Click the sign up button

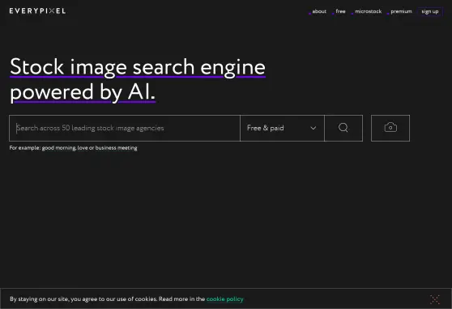click(430, 11)
